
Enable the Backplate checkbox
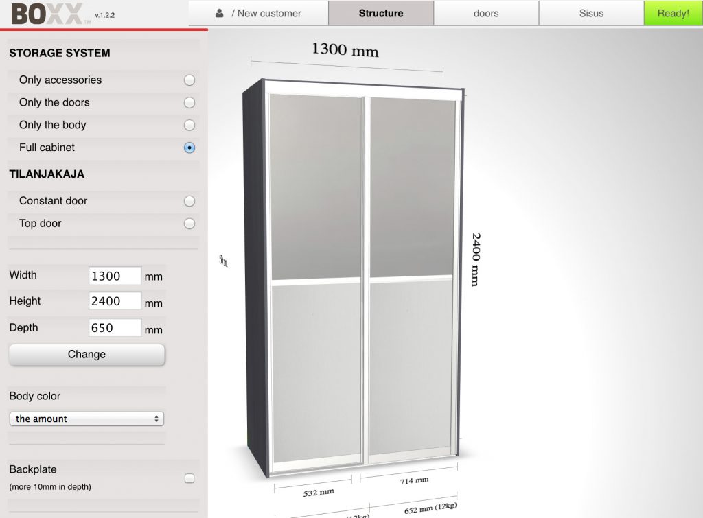189,478
